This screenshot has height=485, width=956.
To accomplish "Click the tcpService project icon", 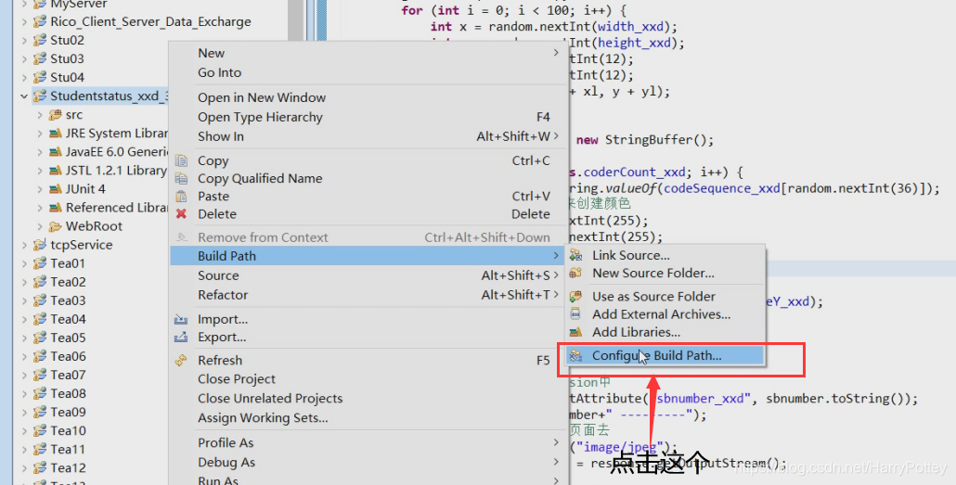I will [40, 245].
